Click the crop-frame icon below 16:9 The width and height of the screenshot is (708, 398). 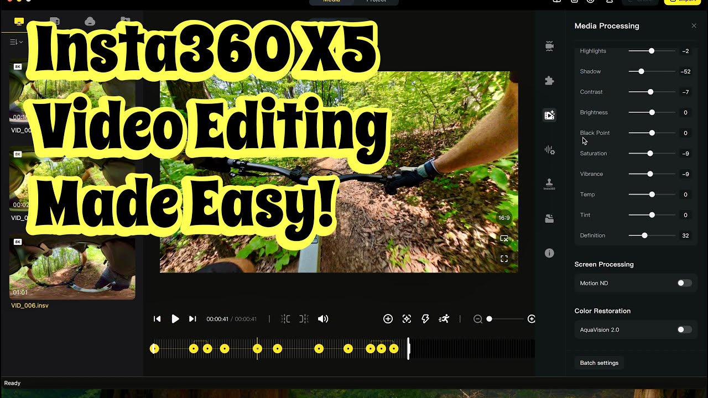pos(504,238)
